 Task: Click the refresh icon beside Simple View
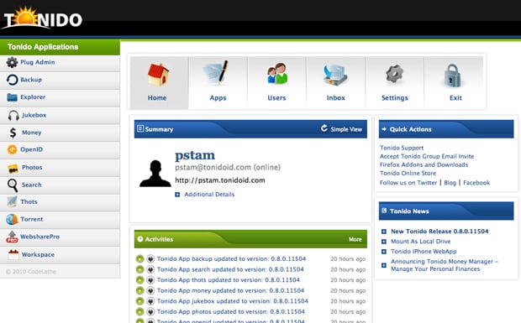324,128
